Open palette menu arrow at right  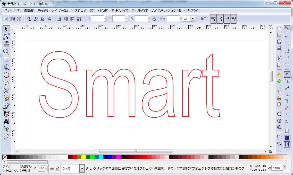point(289,156)
